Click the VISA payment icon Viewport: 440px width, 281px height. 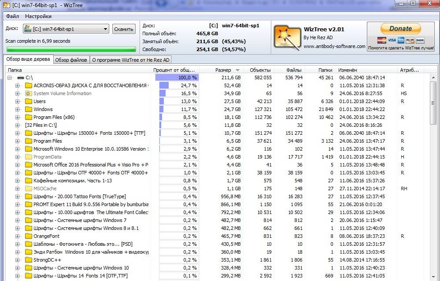point(392,40)
